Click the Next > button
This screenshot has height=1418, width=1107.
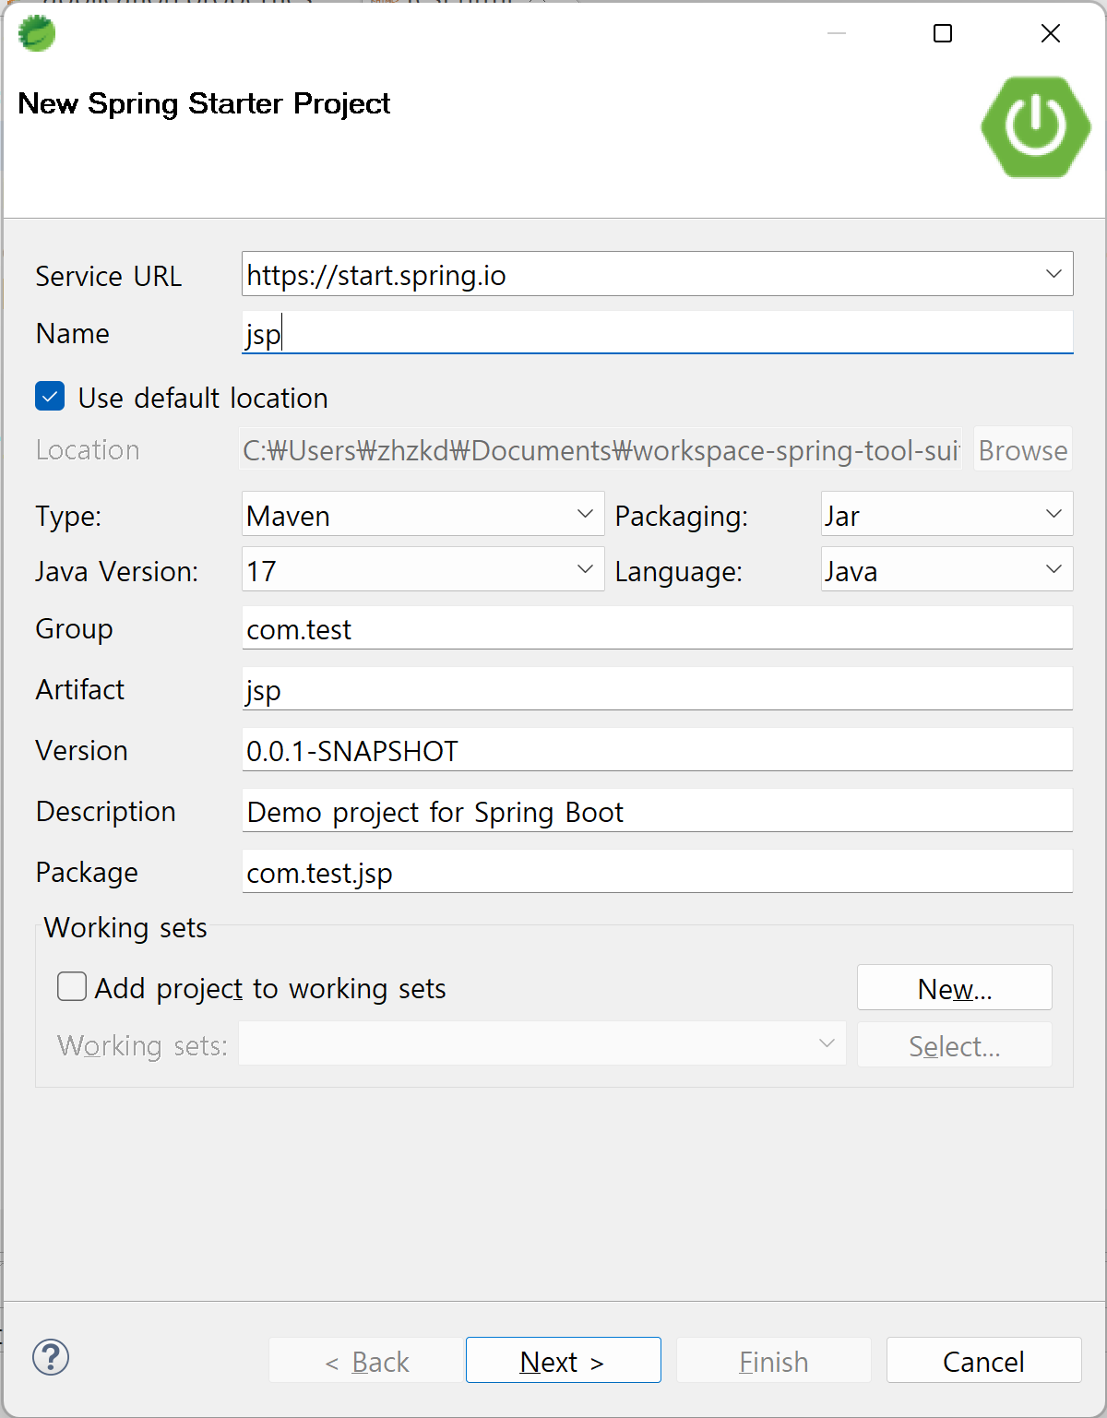point(564,1360)
